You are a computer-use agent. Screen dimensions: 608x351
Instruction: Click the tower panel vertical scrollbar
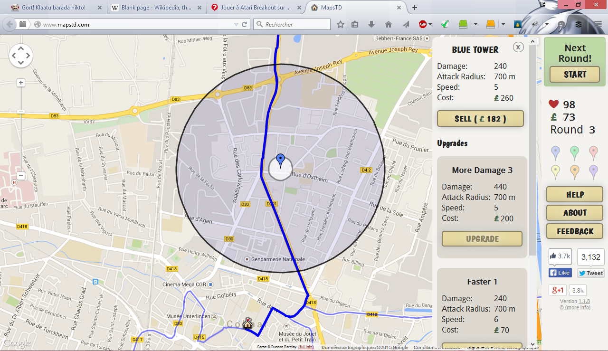532,150
